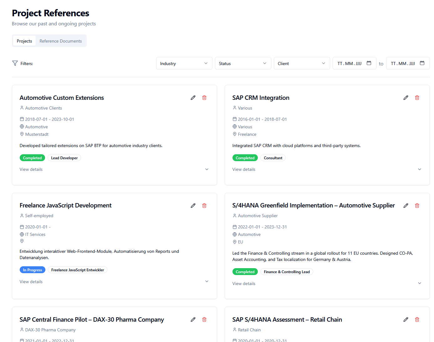Viewport: 434px width, 342px height.
Task: Click the start date input field
Action: coord(349,64)
